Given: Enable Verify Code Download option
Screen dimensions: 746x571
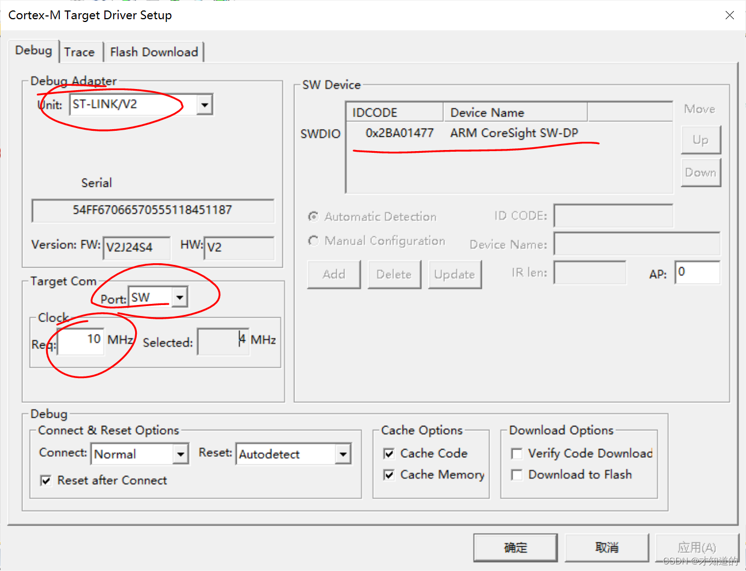Looking at the screenshot, I should coord(516,453).
